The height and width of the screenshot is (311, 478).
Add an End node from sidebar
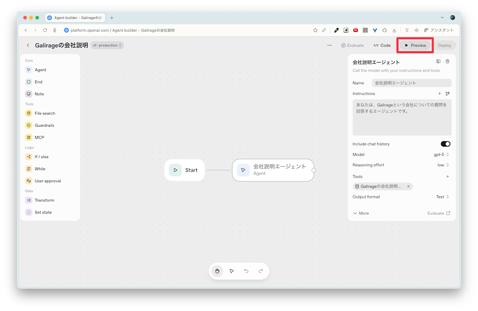coord(34,82)
